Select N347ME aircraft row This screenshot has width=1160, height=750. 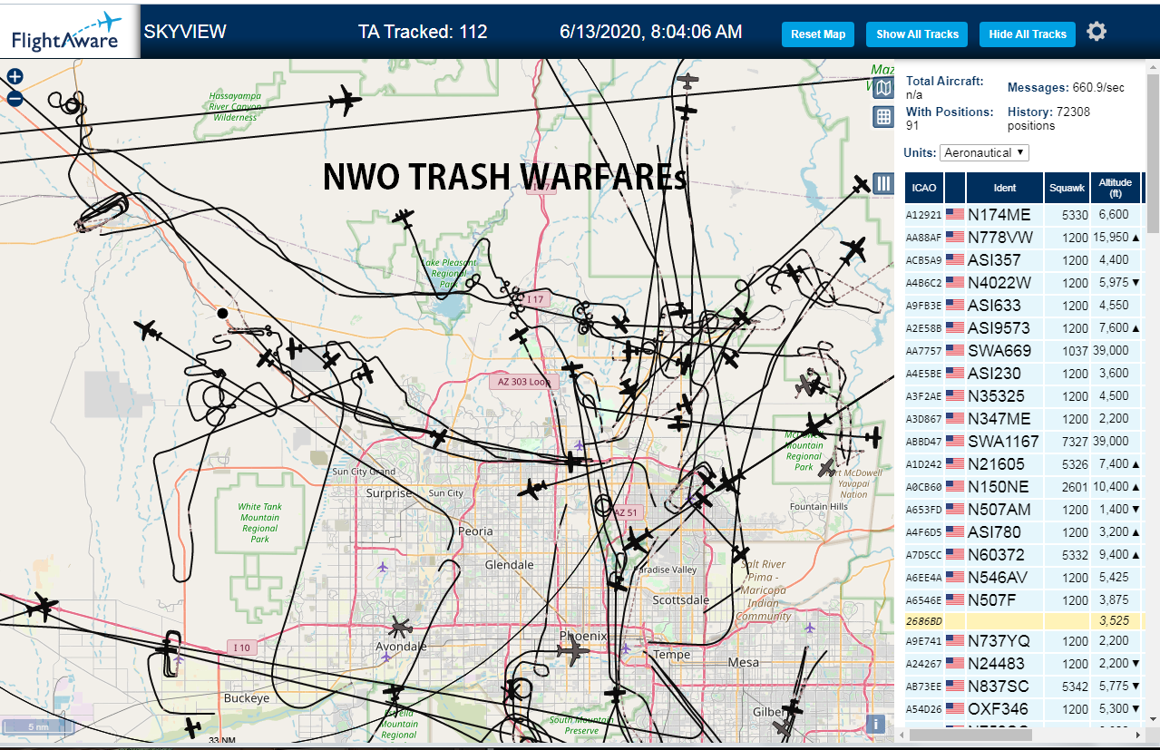pyautogui.click(x=1025, y=419)
